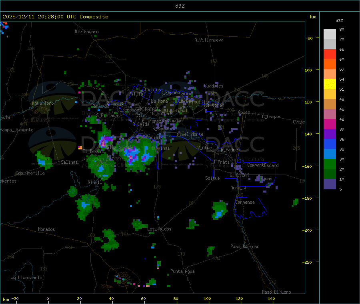
Task: Click the x-axis tick label -20
Action: click(15, 298)
